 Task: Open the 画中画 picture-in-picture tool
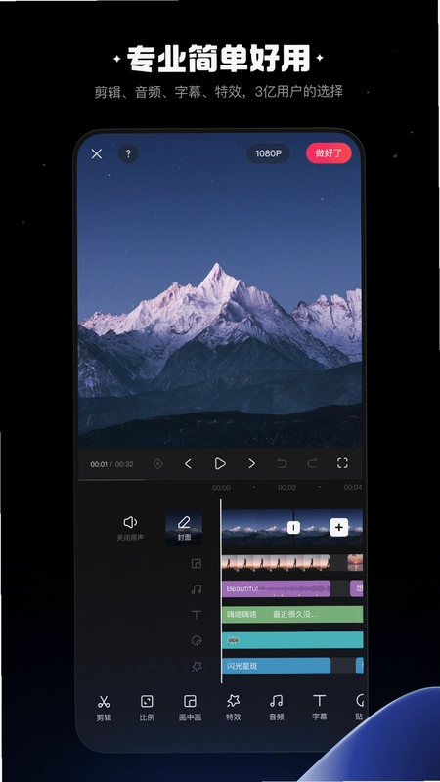point(190,708)
